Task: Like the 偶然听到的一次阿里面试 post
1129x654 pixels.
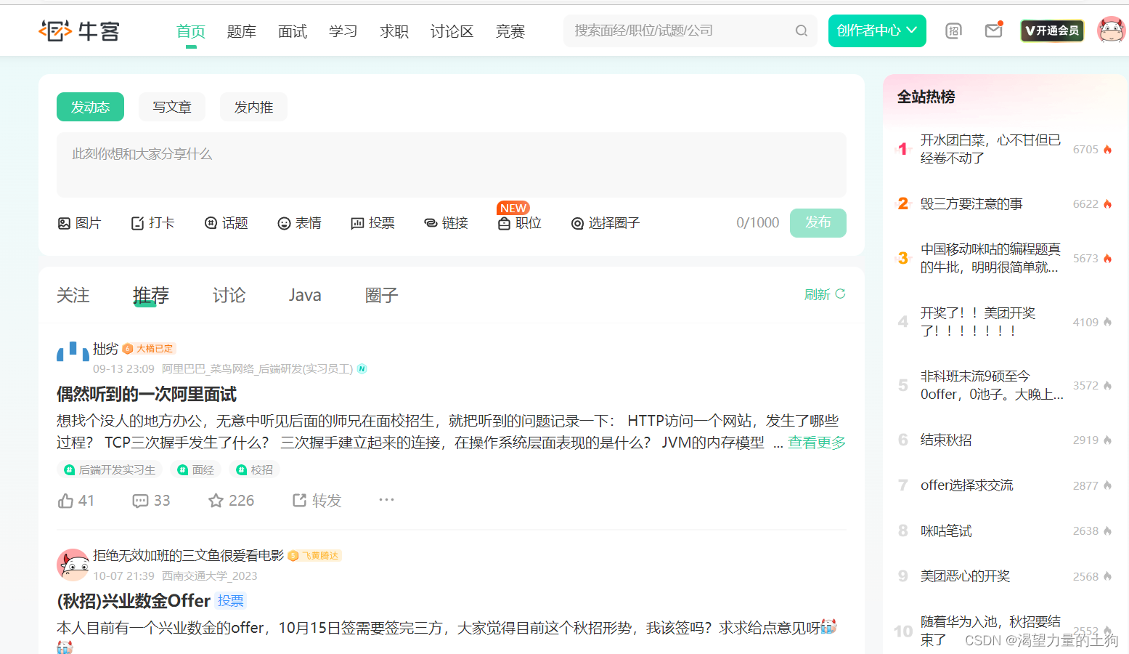Action: click(76, 500)
